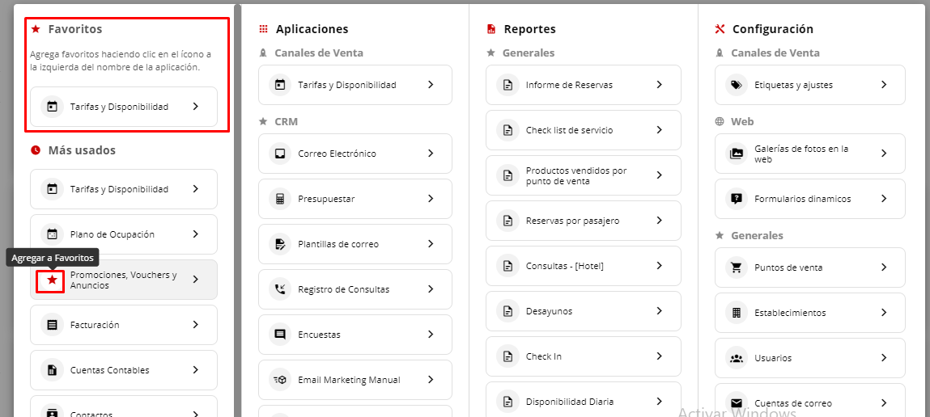The width and height of the screenshot is (930, 417).
Task: Click the Cuentas Contables document icon
Action: [x=52, y=370]
